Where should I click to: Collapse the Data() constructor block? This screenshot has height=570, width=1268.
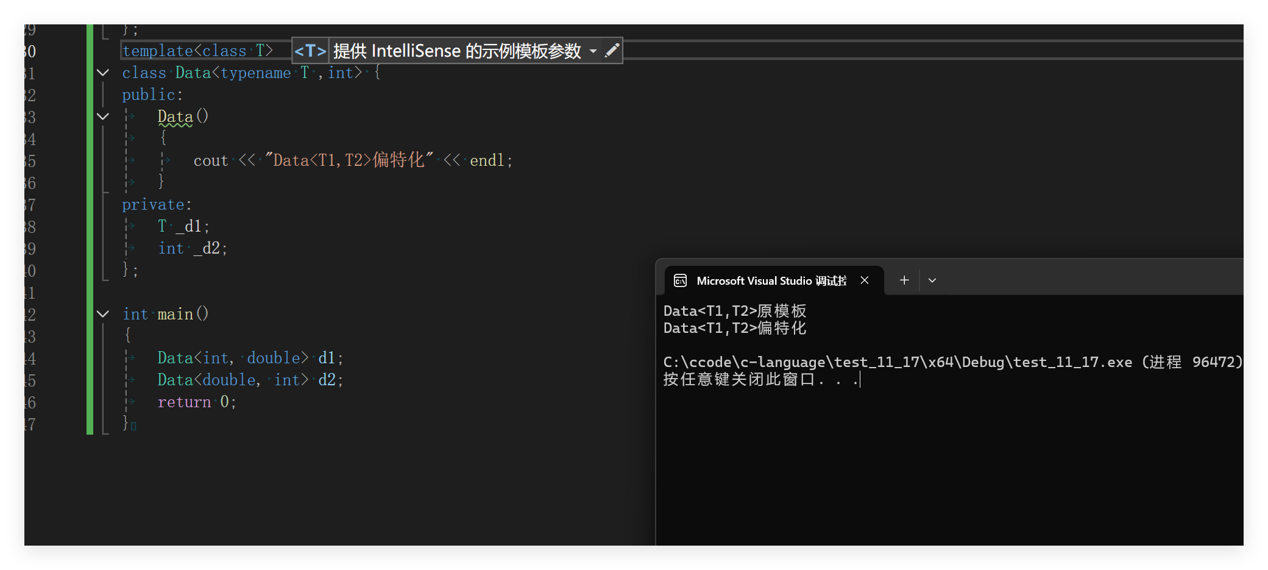103,116
